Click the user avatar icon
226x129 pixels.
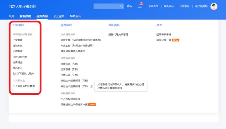pos(214,6)
